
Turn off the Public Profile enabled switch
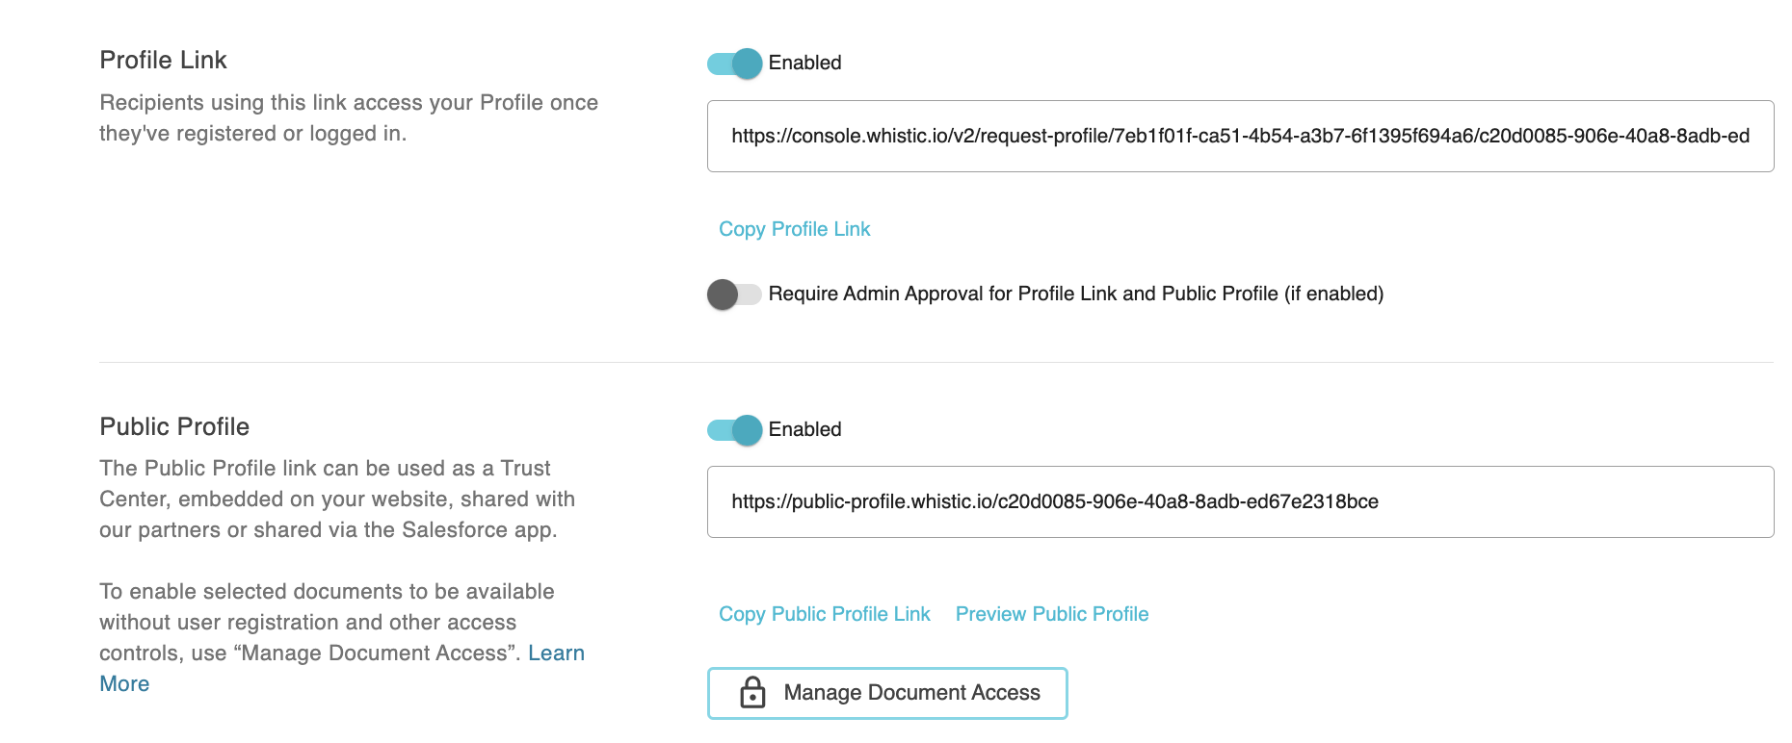[734, 430]
